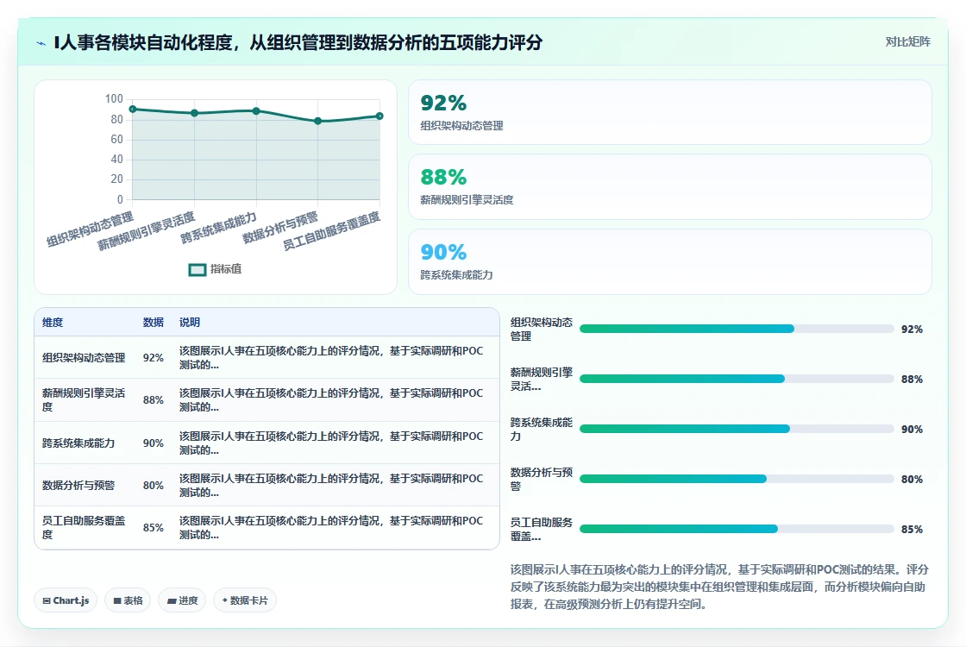The width and height of the screenshot is (966, 647).
Task: Click the 对比矩阵 label in header
Action: 907,42
